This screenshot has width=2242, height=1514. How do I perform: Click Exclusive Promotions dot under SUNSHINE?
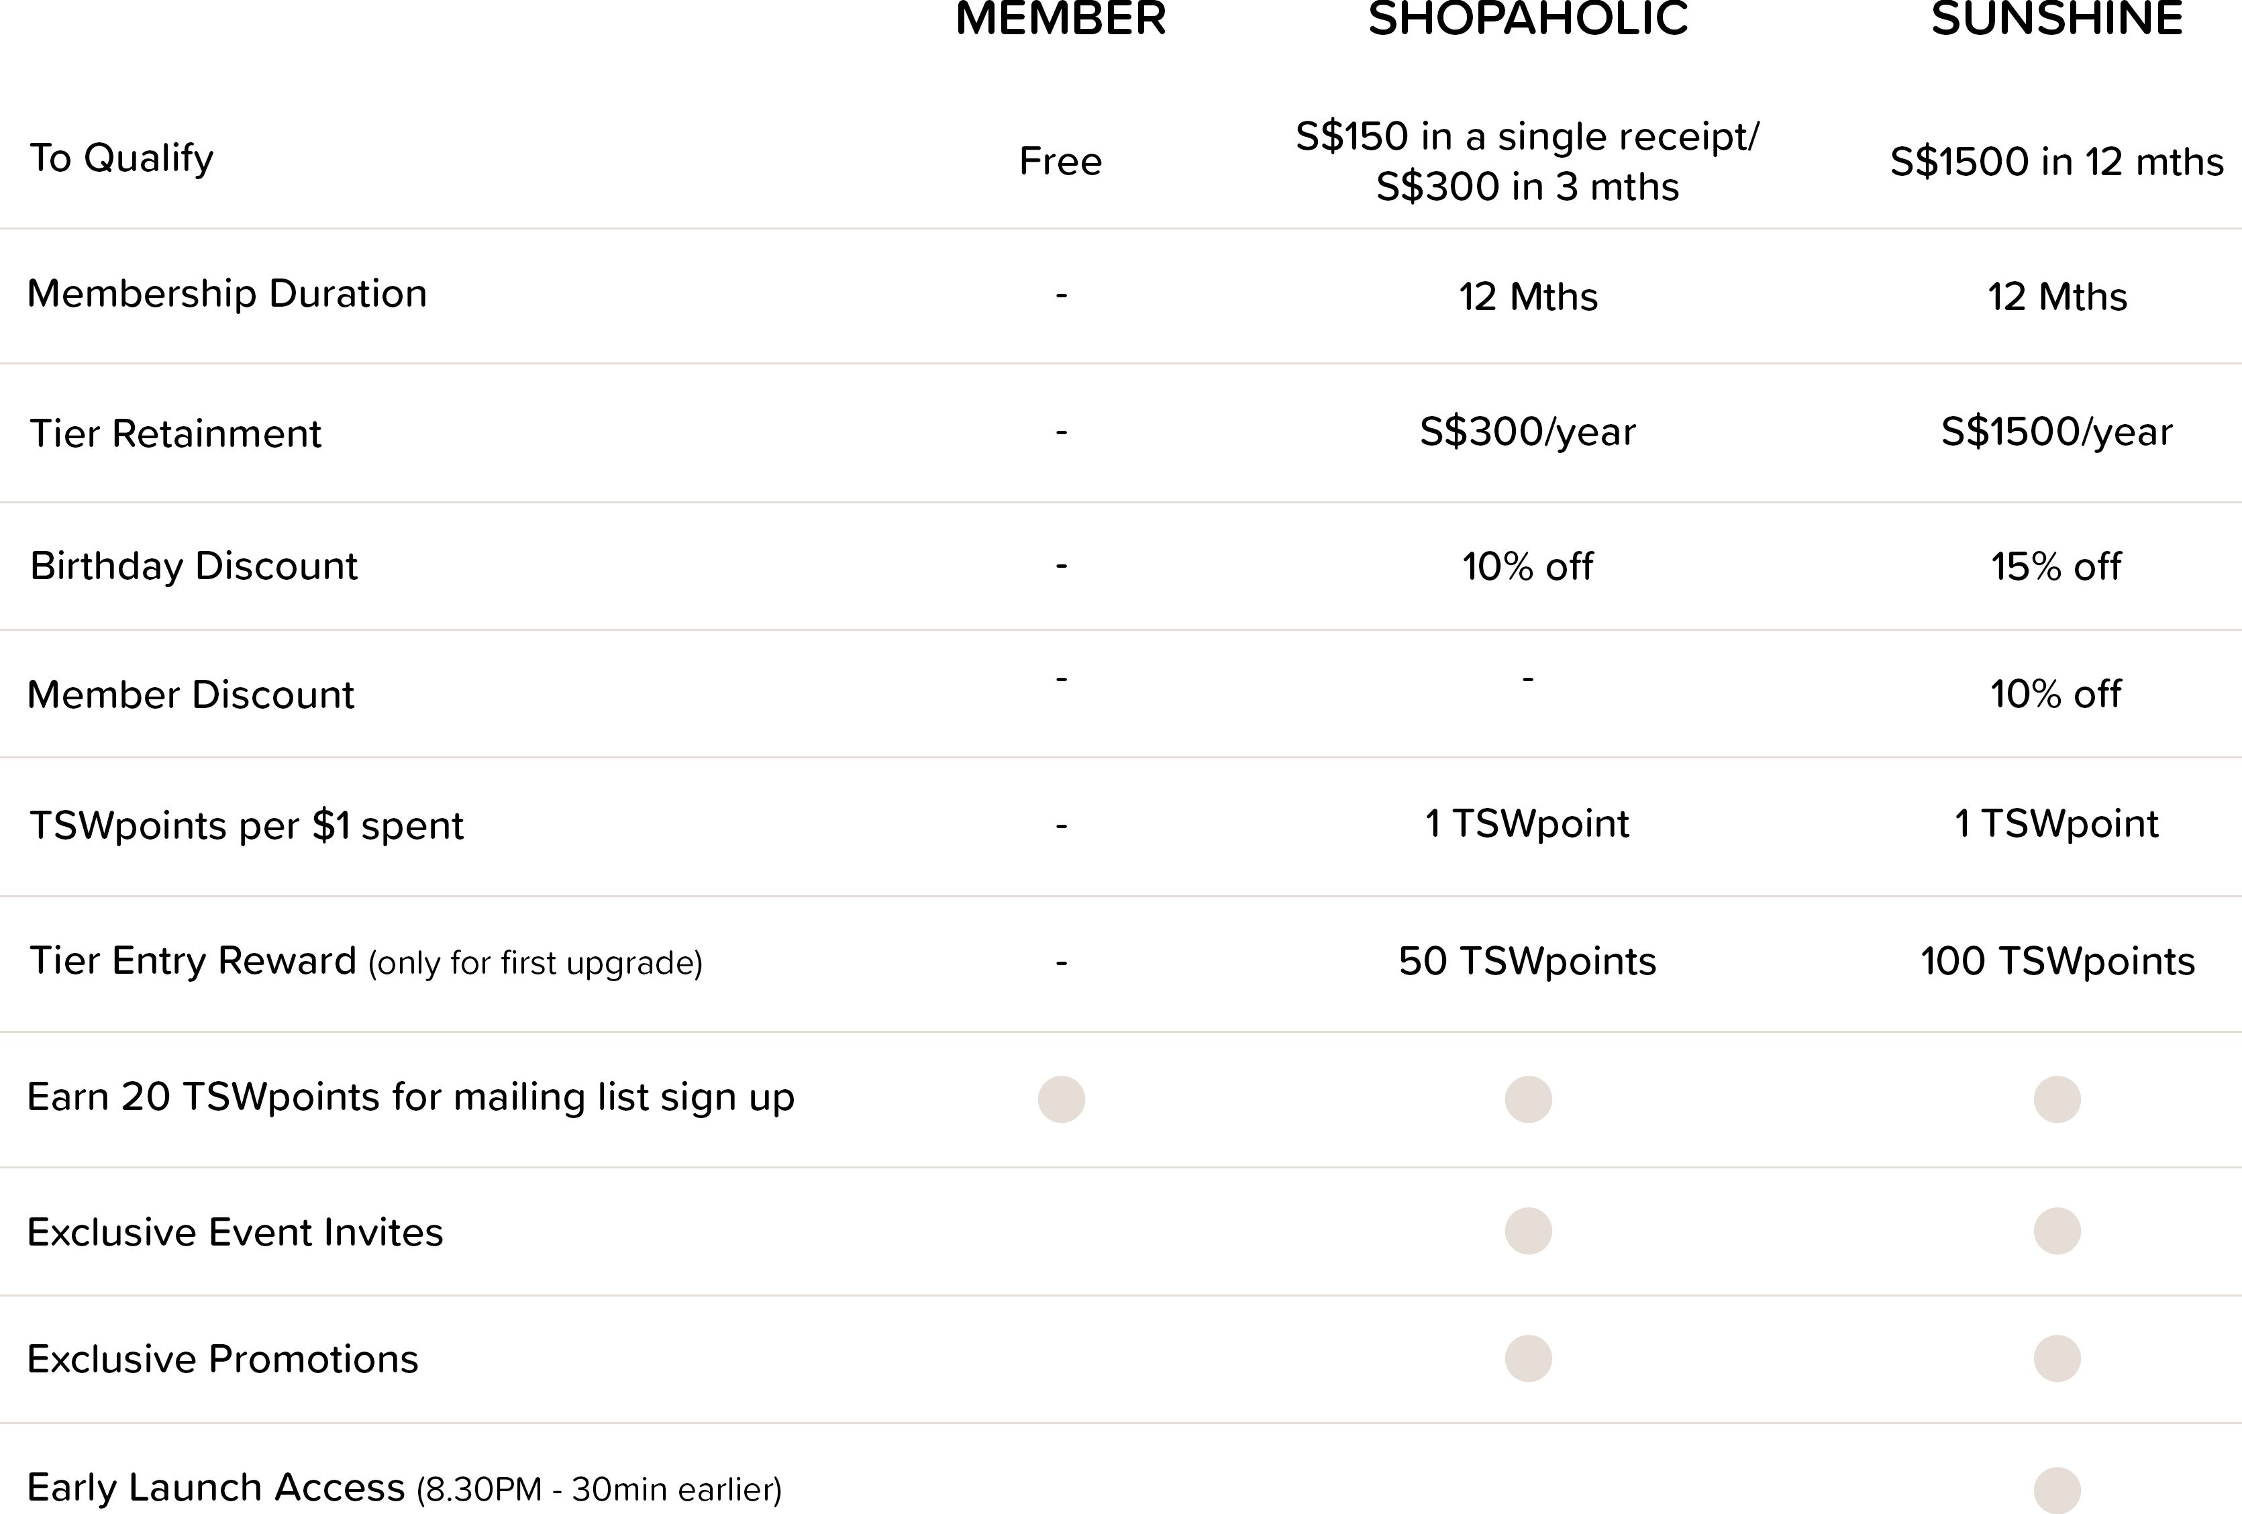point(2057,1359)
